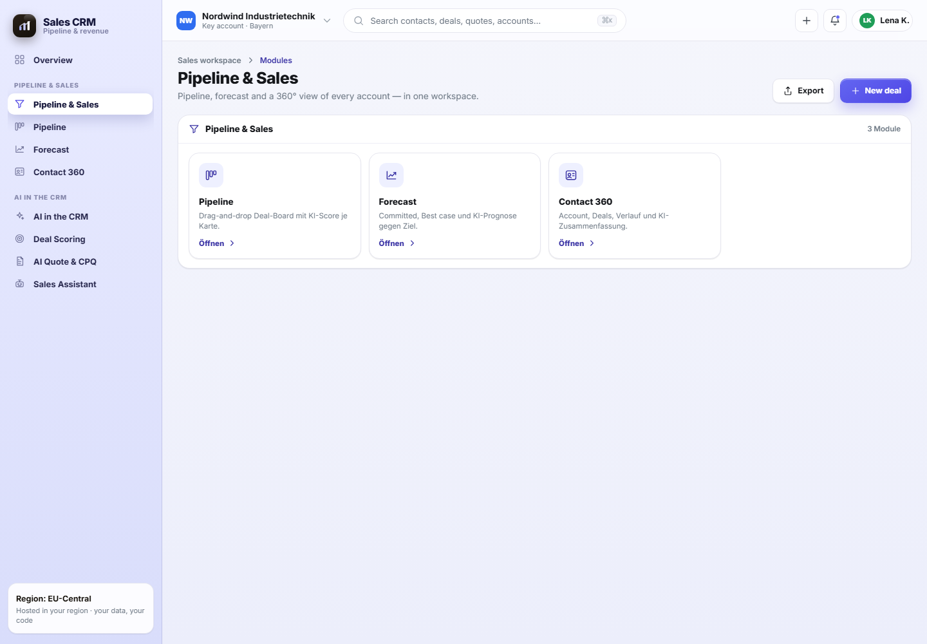Click the LK green user avatar
The width and height of the screenshot is (927, 644).
click(867, 21)
